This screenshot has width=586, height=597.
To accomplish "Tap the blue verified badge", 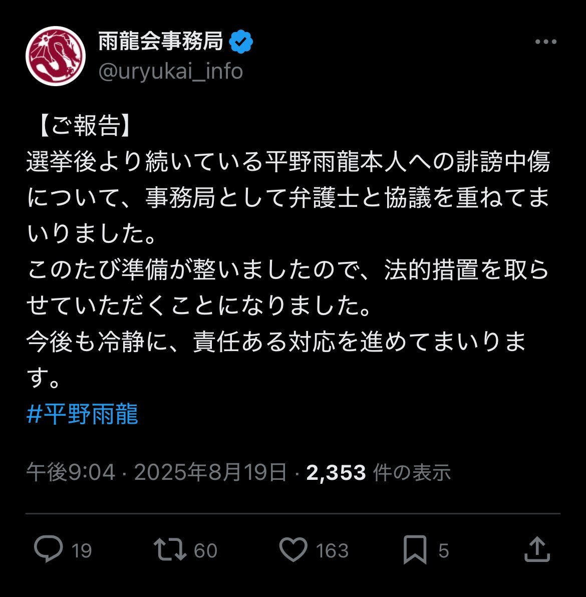I will click(x=241, y=42).
